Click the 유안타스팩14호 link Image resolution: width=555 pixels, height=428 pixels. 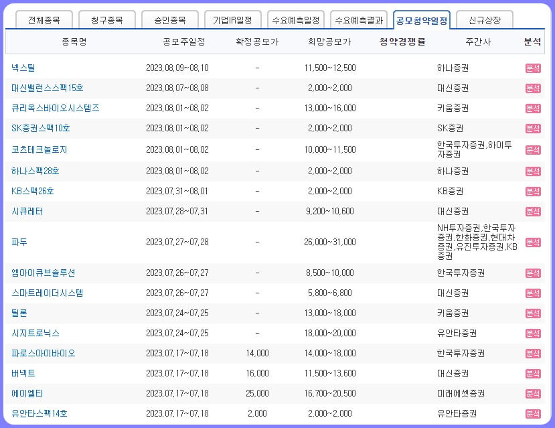(x=39, y=413)
